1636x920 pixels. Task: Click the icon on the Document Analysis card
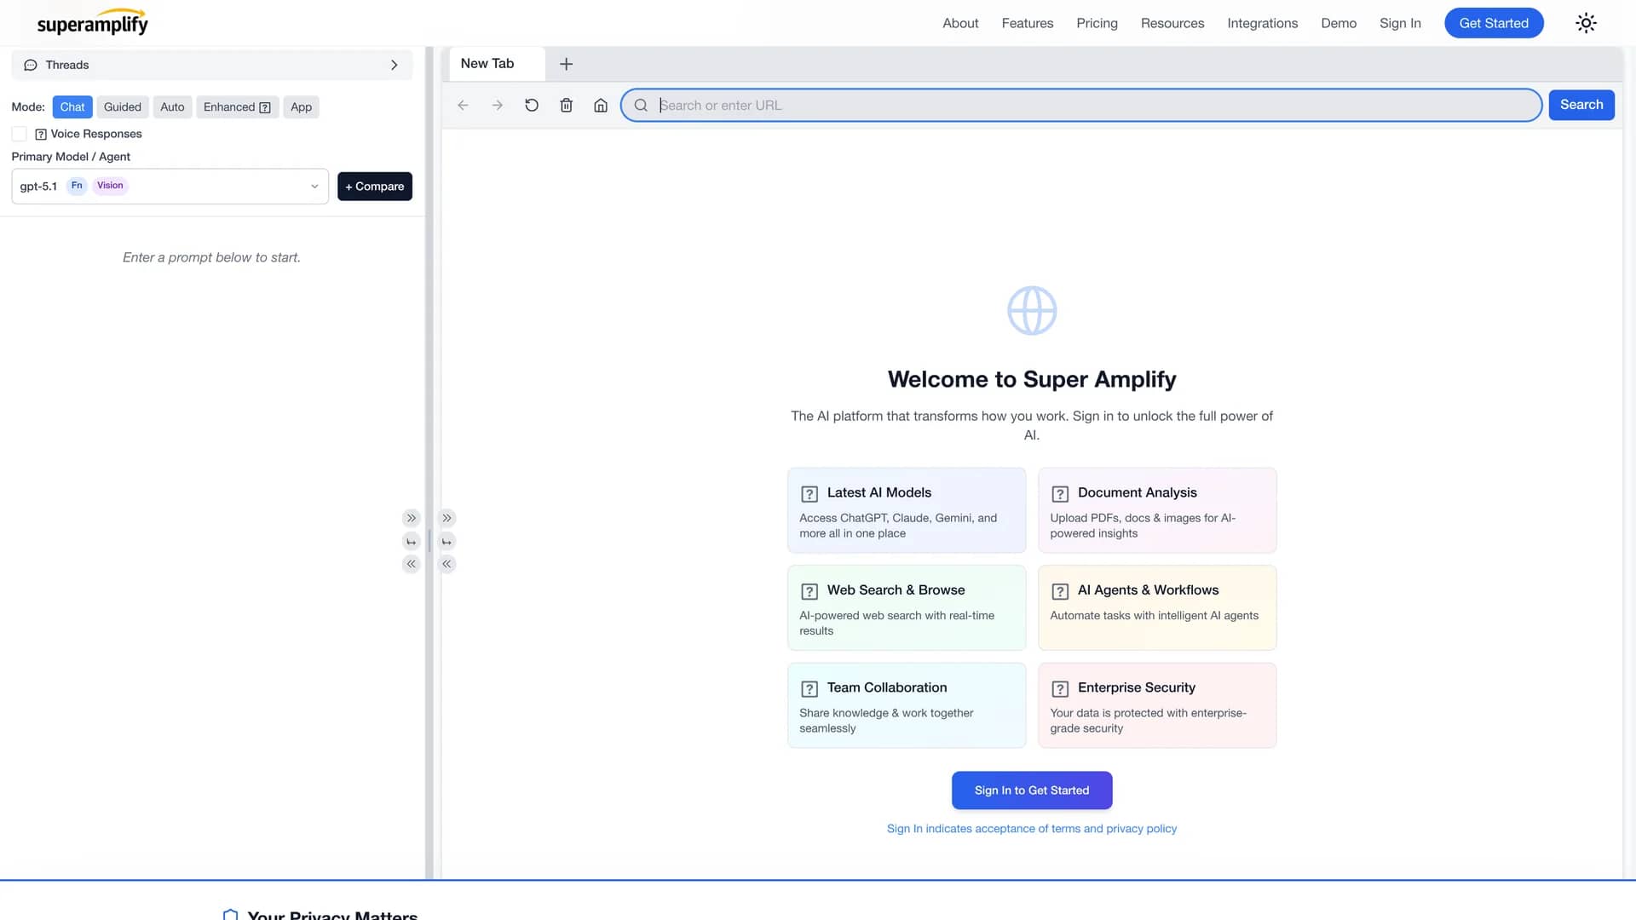(x=1060, y=493)
